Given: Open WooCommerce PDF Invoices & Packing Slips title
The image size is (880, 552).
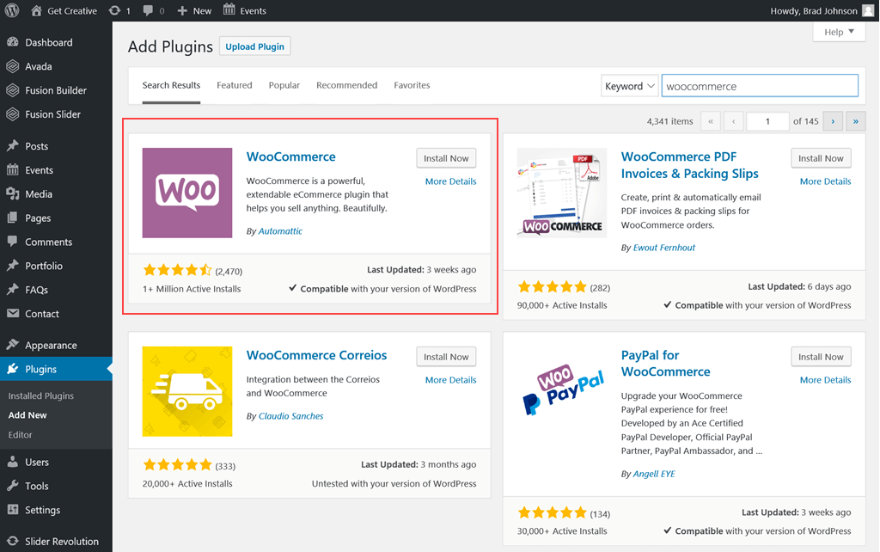Looking at the screenshot, I should [x=690, y=165].
